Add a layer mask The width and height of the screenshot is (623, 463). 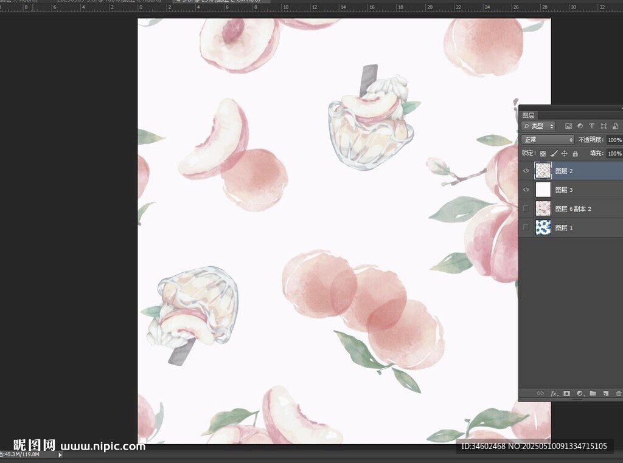(x=566, y=393)
